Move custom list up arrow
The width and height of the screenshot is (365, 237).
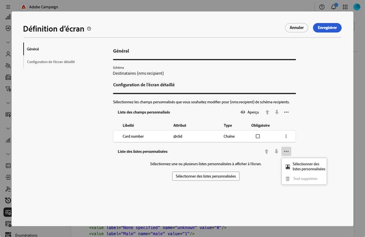tap(267, 151)
